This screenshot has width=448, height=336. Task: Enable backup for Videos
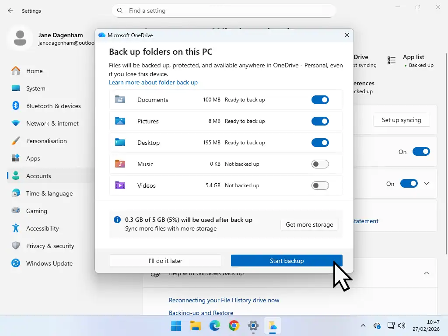point(320,185)
